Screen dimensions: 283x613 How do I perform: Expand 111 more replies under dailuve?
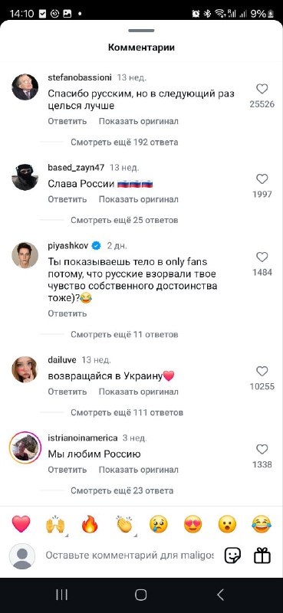tap(127, 412)
